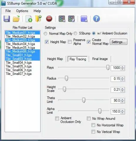
Task: Select Tile_Medium05_h.tga in the file list
Action: 23,48
